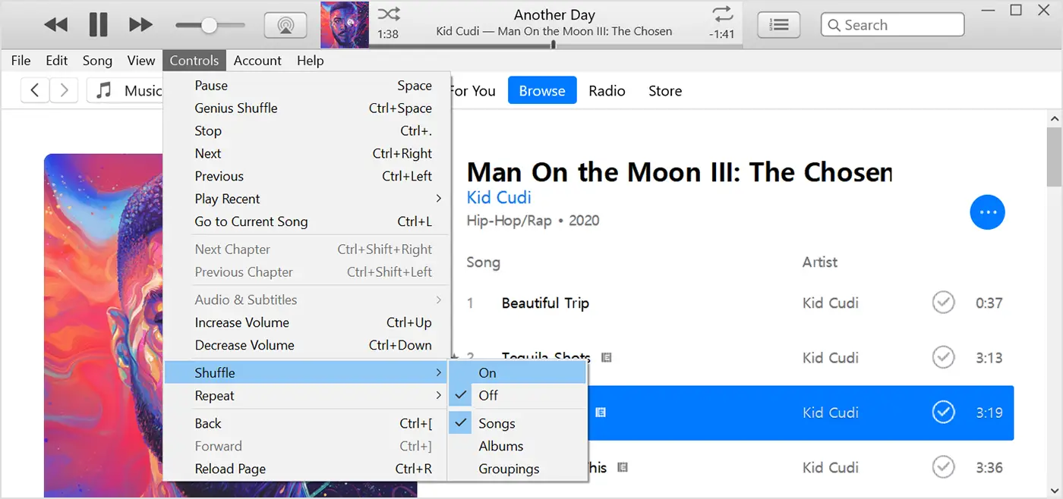Open the Play Recent submenu
The image size is (1063, 499).
(227, 199)
